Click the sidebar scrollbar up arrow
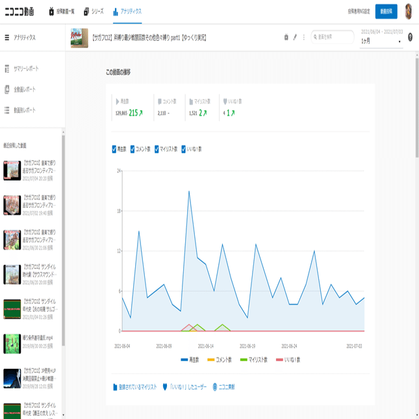 point(63,132)
